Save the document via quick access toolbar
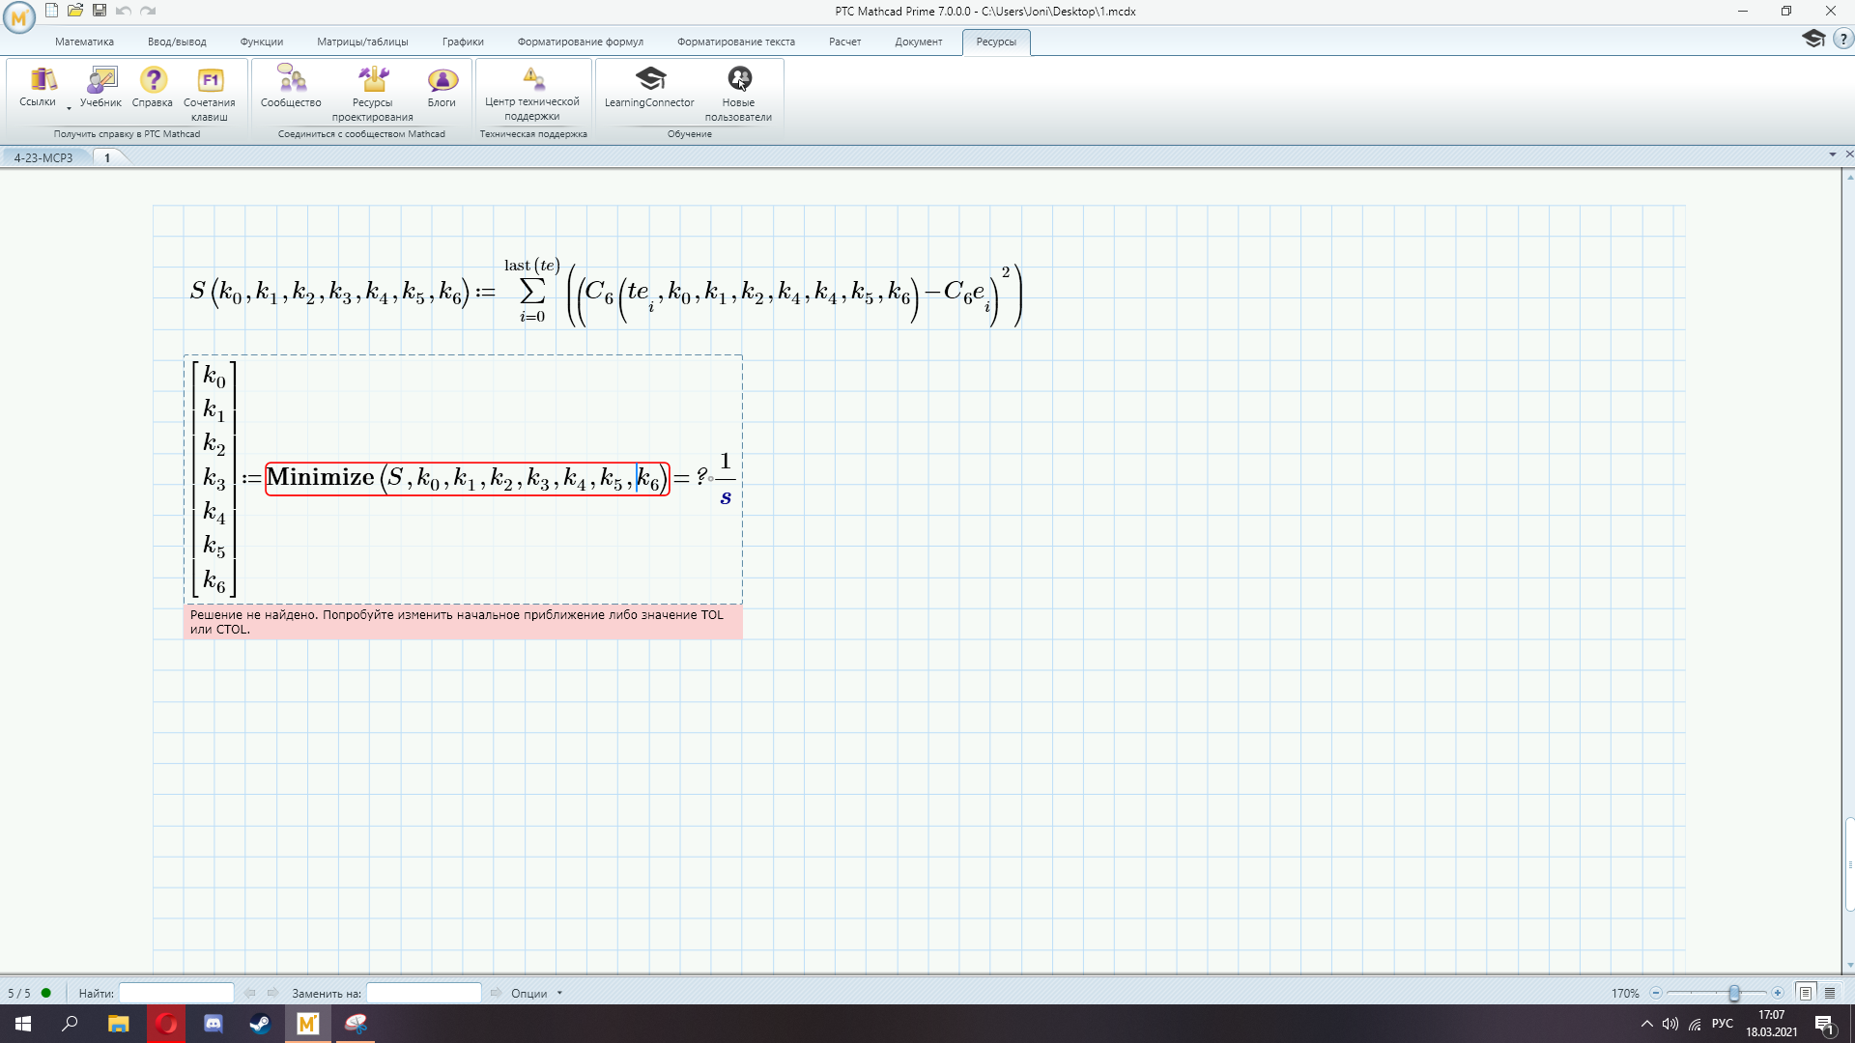This screenshot has width=1855, height=1043. 100,11
